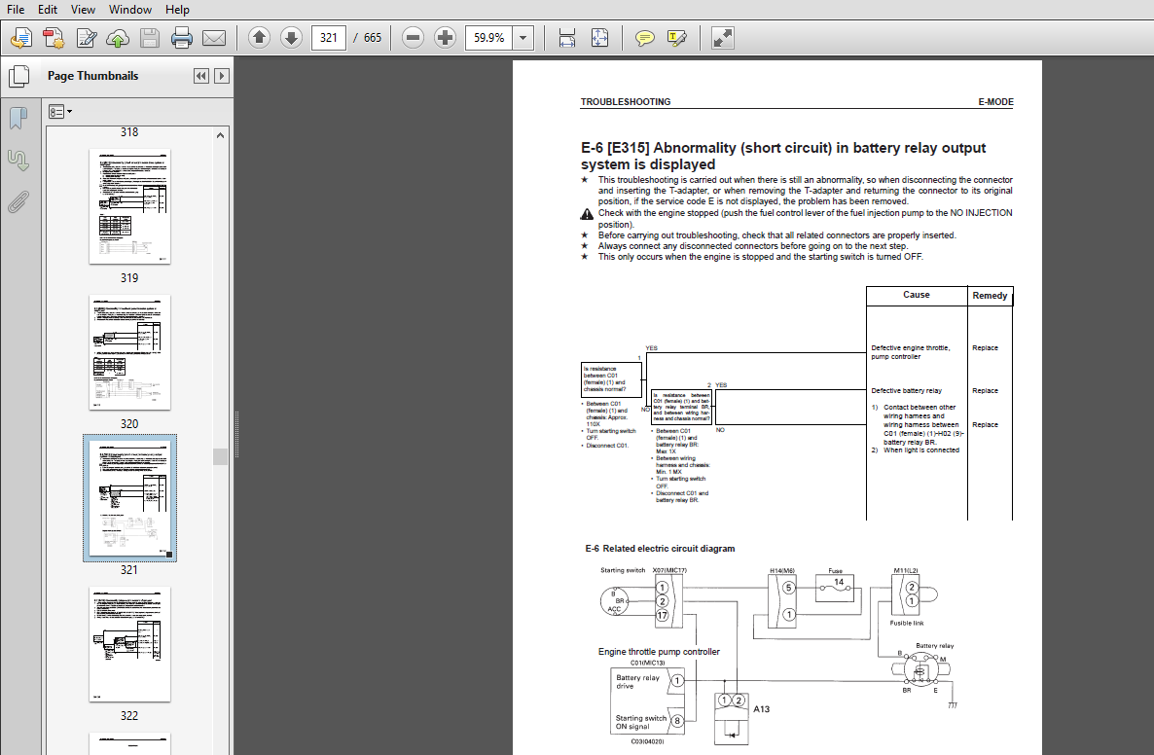Click the E-MODE page header text
The height and width of the screenshot is (755, 1154).
point(995,102)
